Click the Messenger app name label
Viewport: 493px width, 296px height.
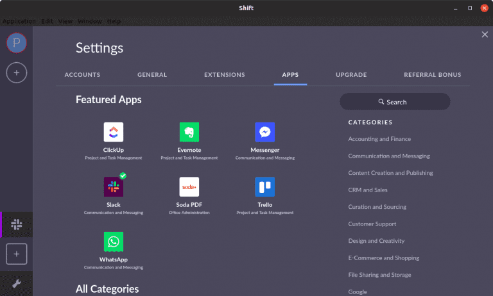coord(264,150)
